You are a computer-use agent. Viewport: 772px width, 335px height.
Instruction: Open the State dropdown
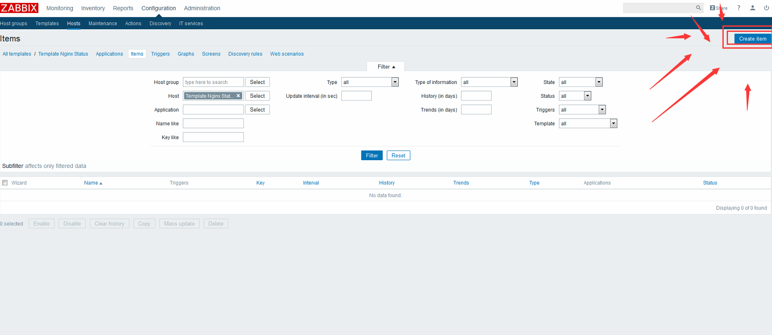(x=581, y=82)
